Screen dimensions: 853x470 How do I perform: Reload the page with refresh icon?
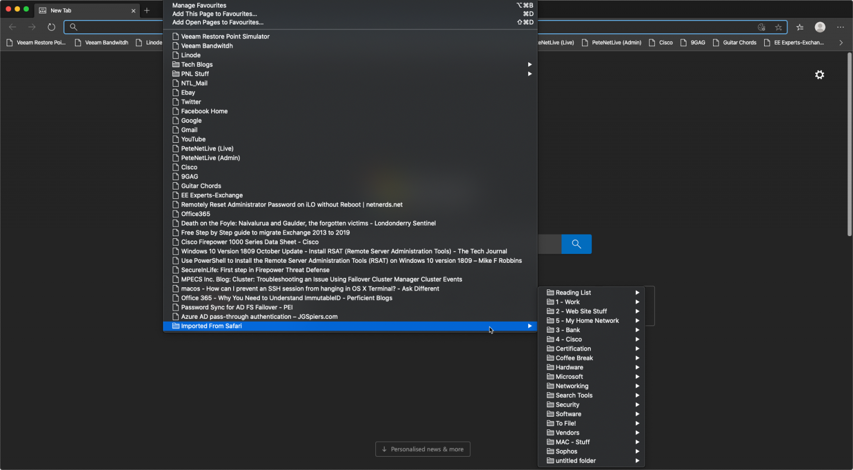pyautogui.click(x=51, y=27)
